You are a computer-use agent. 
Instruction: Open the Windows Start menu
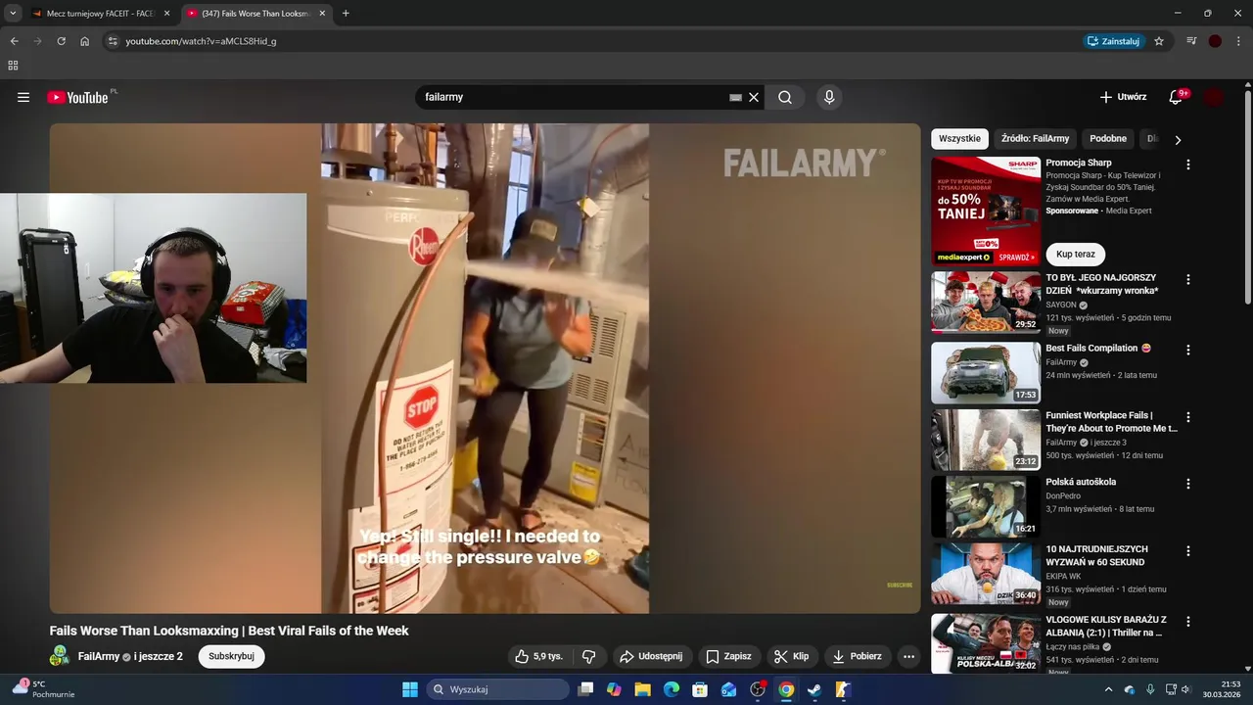(x=410, y=689)
